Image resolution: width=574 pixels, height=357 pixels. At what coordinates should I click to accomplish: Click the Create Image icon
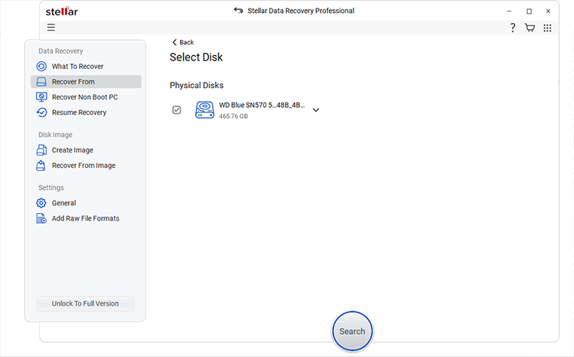click(x=42, y=150)
